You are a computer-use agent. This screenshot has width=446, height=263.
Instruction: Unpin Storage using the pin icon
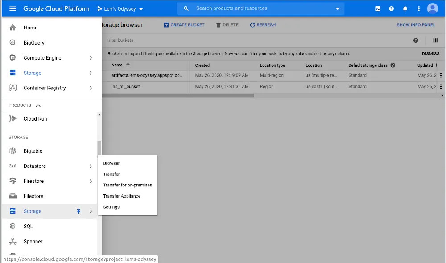coord(78,211)
